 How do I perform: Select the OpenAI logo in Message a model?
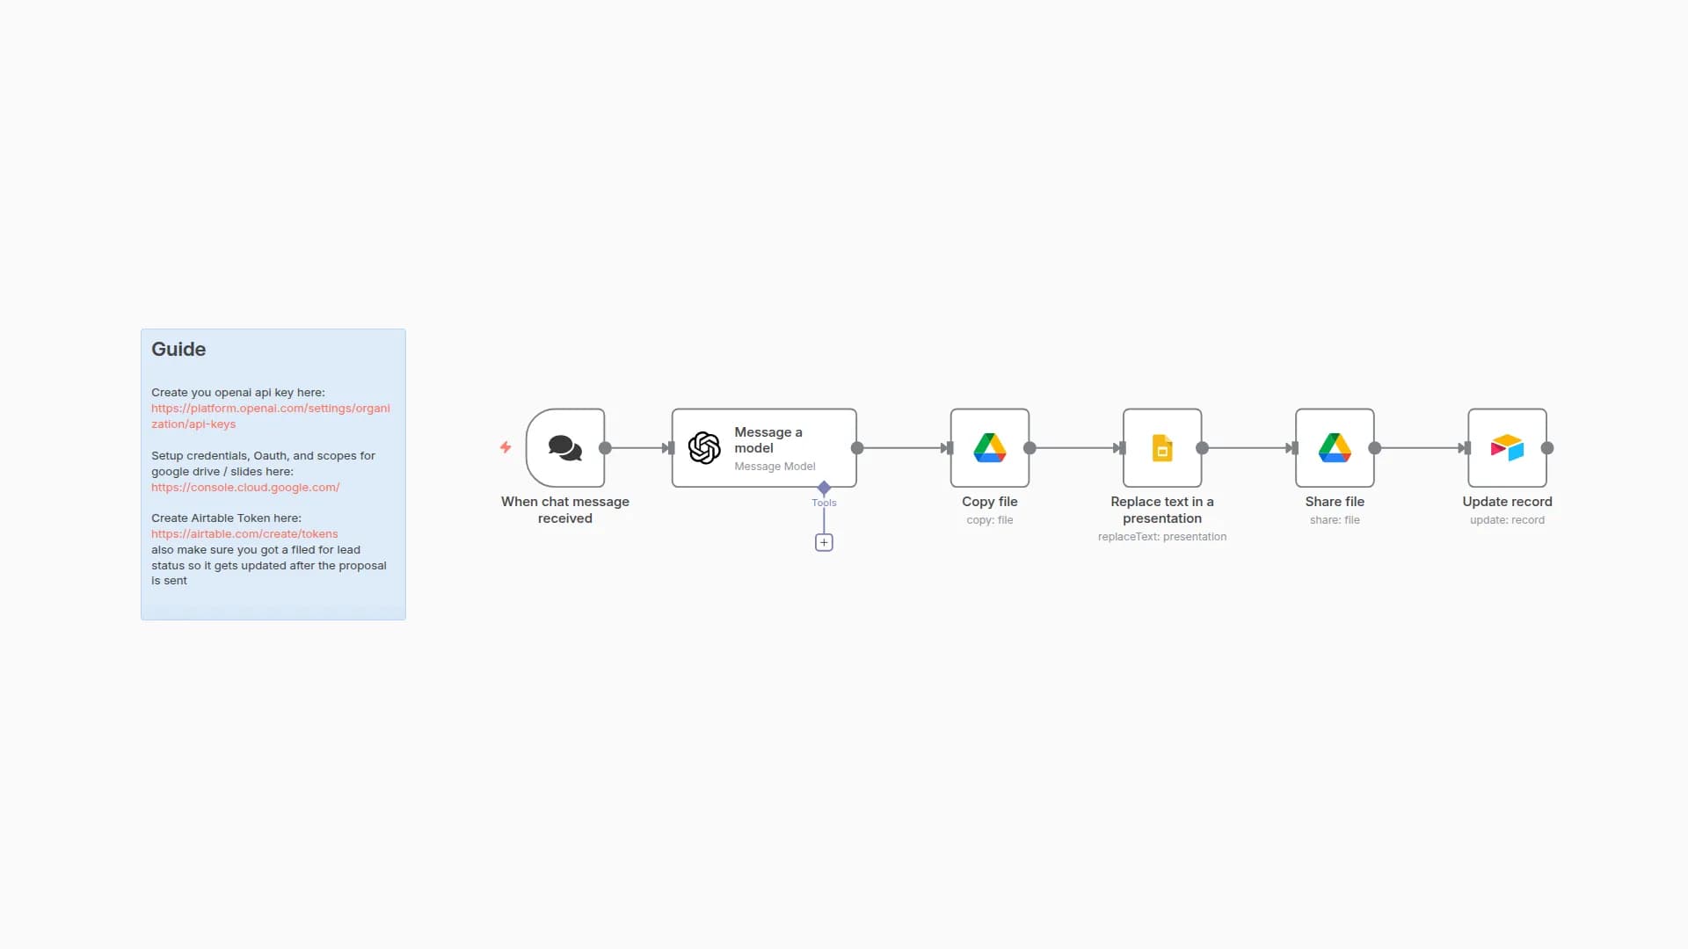pyautogui.click(x=704, y=448)
